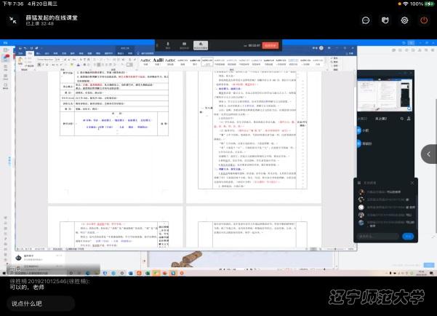The width and height of the screenshot is (437, 316).
Task: Shrink the classroom view with the top-left arrows icon
Action: 12,20
